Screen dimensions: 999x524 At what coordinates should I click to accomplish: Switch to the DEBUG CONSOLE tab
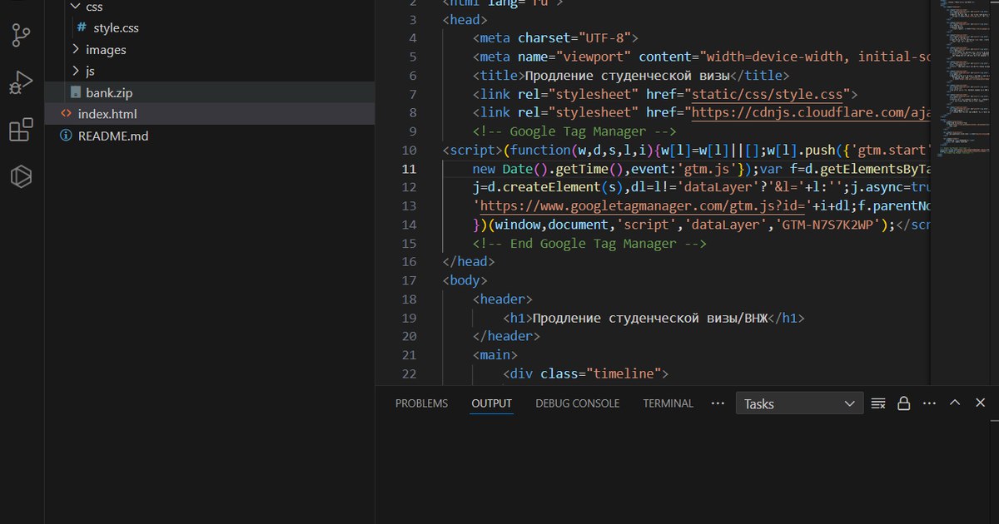[x=577, y=403]
